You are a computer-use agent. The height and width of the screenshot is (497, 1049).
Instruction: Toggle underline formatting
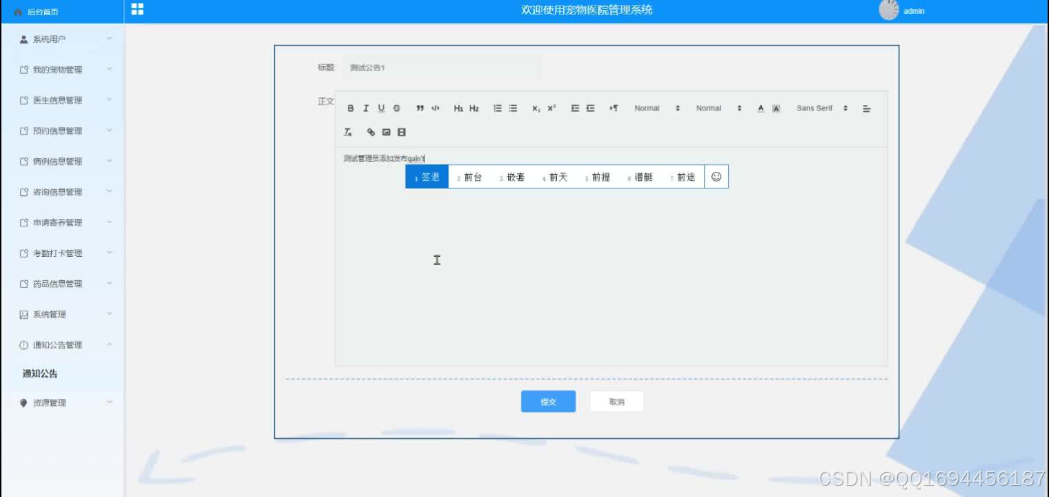coord(381,108)
